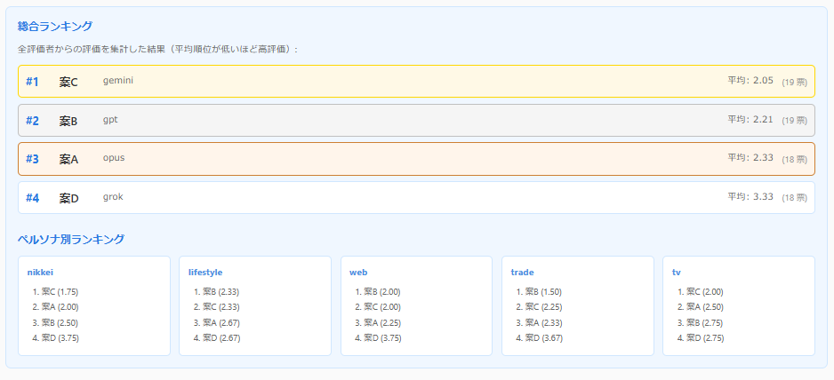Select the #1 案C gemini ranking row
This screenshot has height=380, width=834.
[416, 82]
